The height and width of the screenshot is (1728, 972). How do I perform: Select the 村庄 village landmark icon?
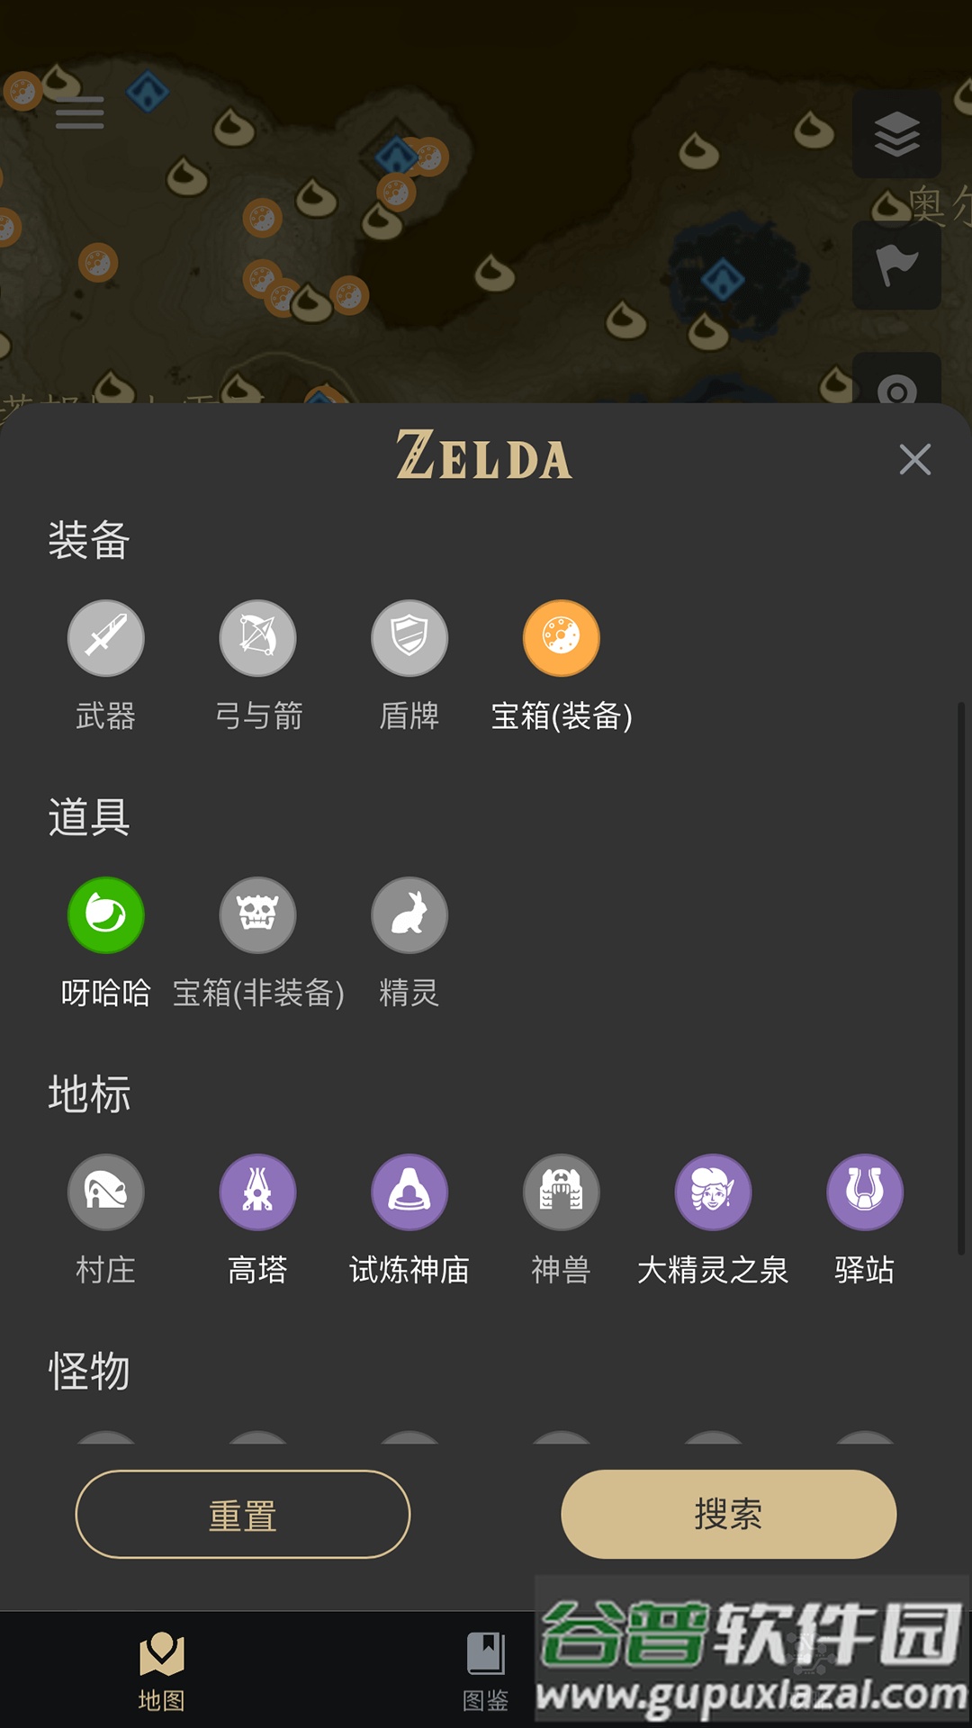tap(107, 1191)
